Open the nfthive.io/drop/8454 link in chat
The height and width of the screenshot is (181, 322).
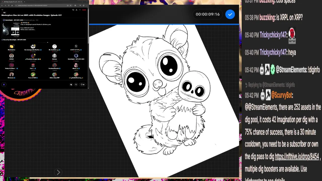(x=297, y=157)
